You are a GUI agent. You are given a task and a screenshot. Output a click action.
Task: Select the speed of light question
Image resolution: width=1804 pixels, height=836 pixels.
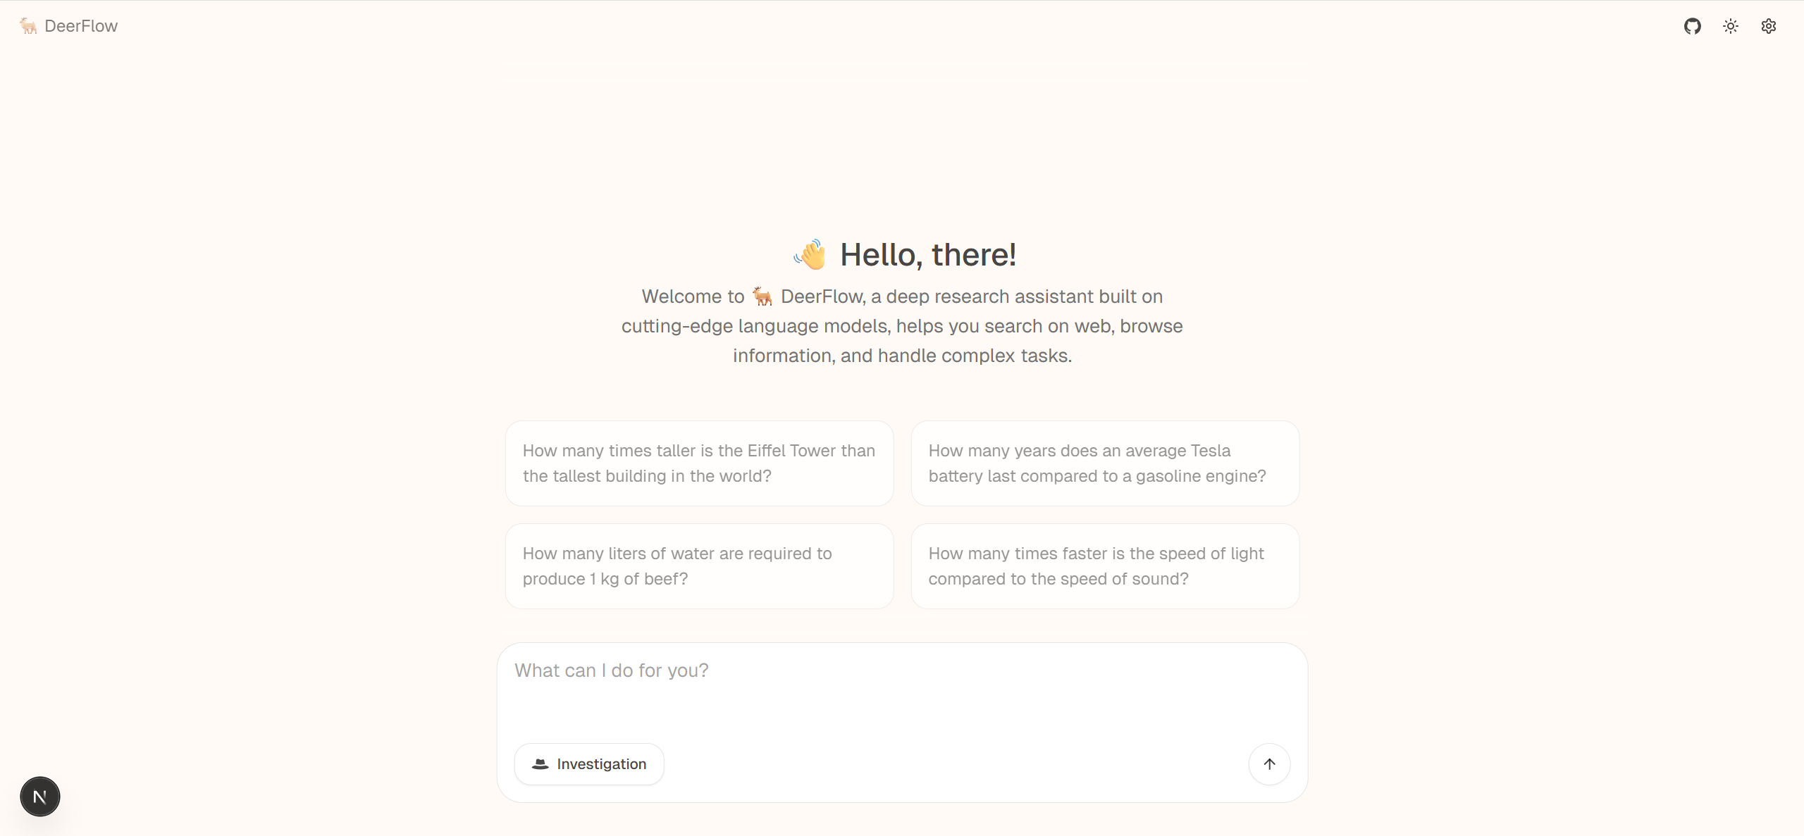pos(1105,566)
